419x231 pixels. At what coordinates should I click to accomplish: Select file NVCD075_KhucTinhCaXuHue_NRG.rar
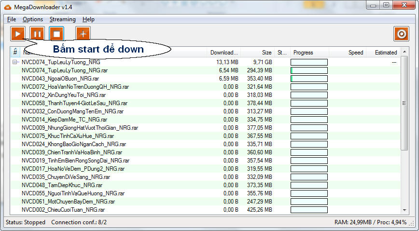68,136
